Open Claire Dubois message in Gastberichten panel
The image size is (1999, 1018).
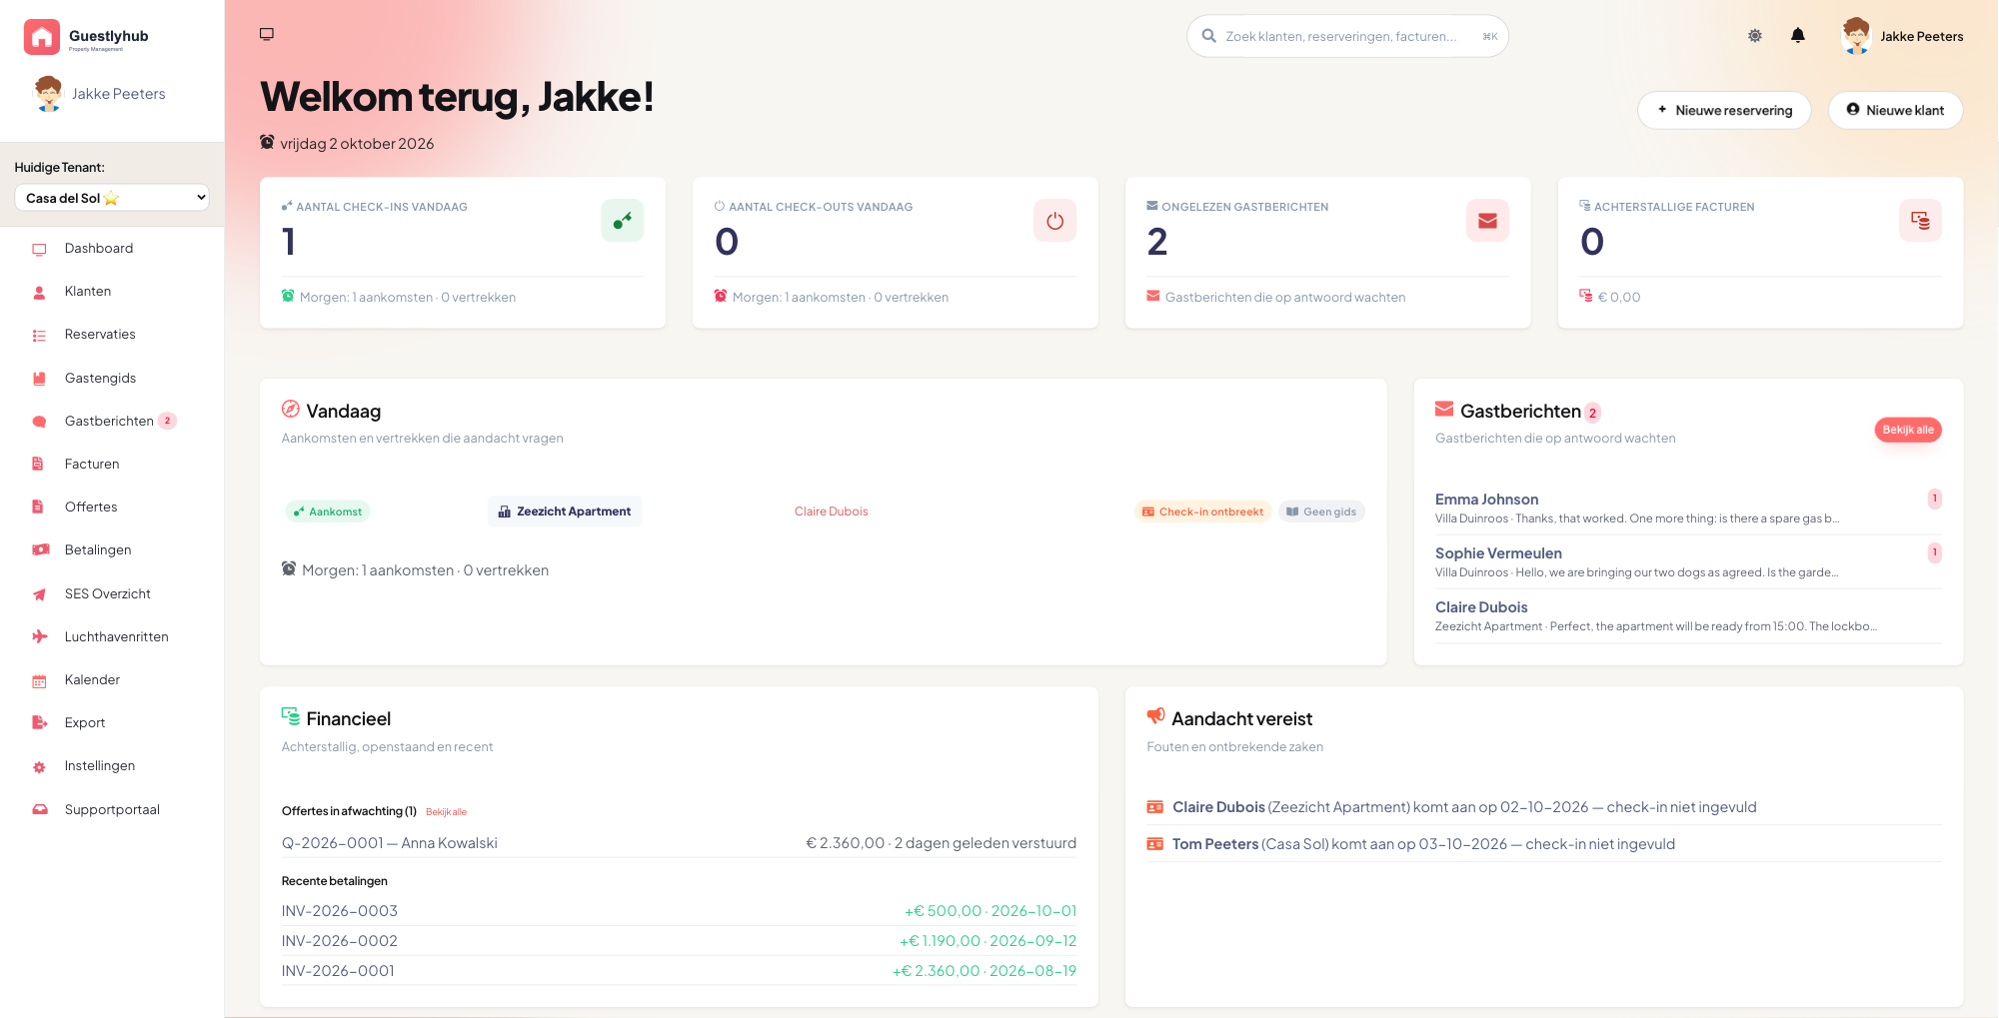click(1688, 615)
